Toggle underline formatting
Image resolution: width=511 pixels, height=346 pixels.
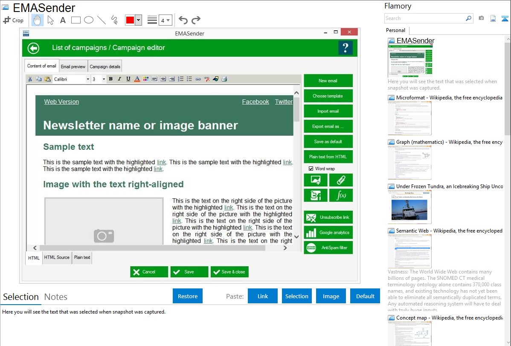click(x=128, y=79)
